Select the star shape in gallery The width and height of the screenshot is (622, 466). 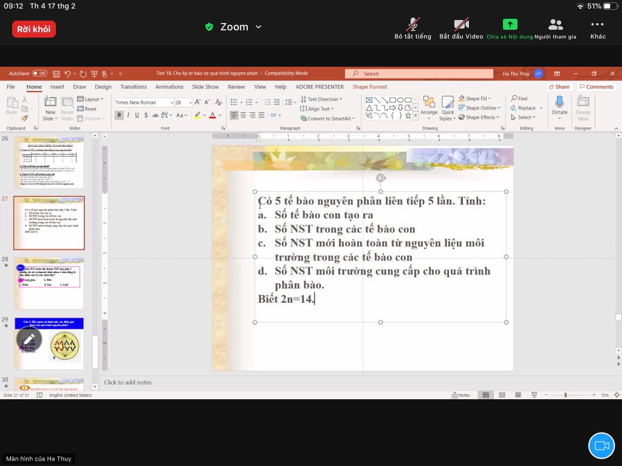(408, 115)
